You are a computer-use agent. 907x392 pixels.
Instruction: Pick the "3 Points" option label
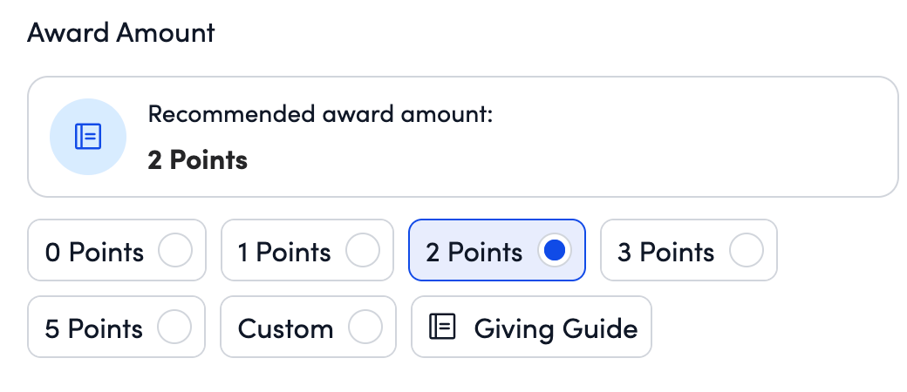point(665,252)
